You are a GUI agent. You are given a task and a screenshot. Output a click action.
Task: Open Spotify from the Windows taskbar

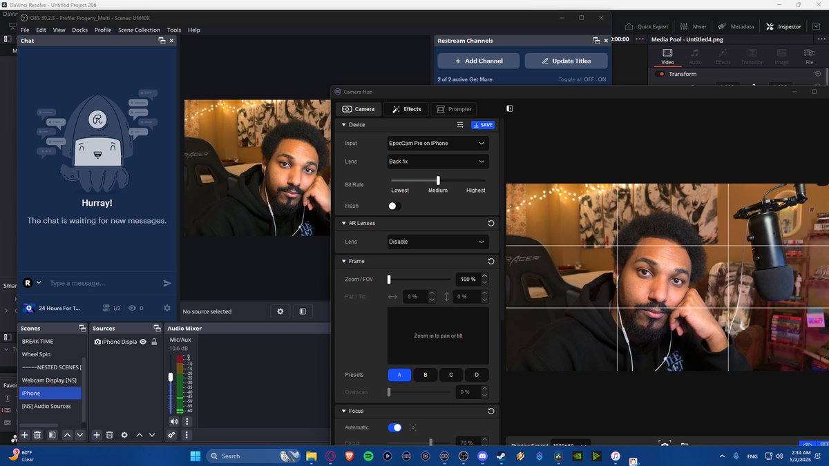click(x=368, y=456)
